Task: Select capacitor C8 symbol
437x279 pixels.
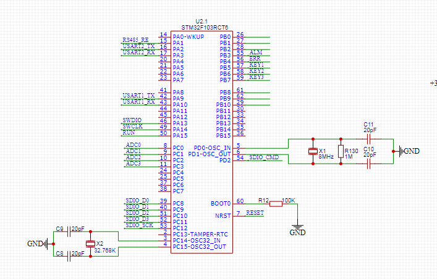Action: click(69, 256)
